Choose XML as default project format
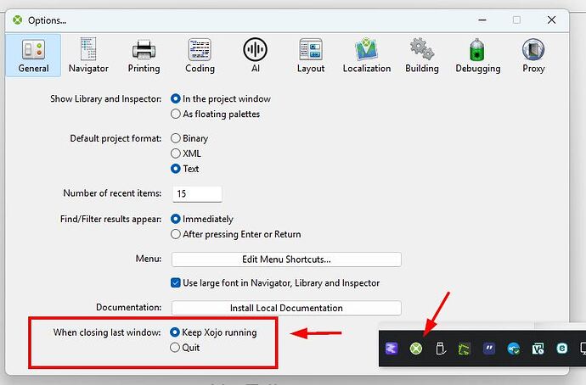Image resolution: width=586 pixels, height=385 pixels. point(186,153)
